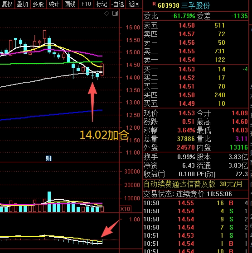Open the 复权 toolbar option
The image size is (252, 253).
click(x=7, y=4)
